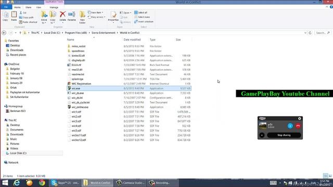The width and height of the screenshot is (333, 187).
Task: Select the wic_ds.exe file
Action: pos(78,93)
